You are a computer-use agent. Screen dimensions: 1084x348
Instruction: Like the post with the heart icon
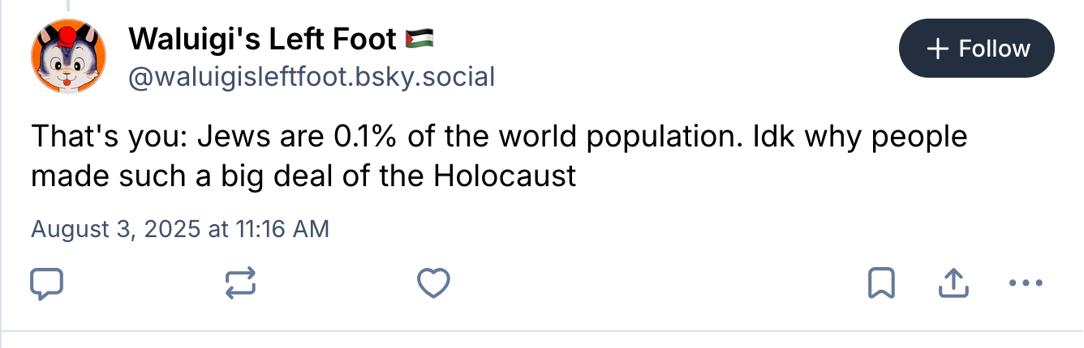(433, 283)
